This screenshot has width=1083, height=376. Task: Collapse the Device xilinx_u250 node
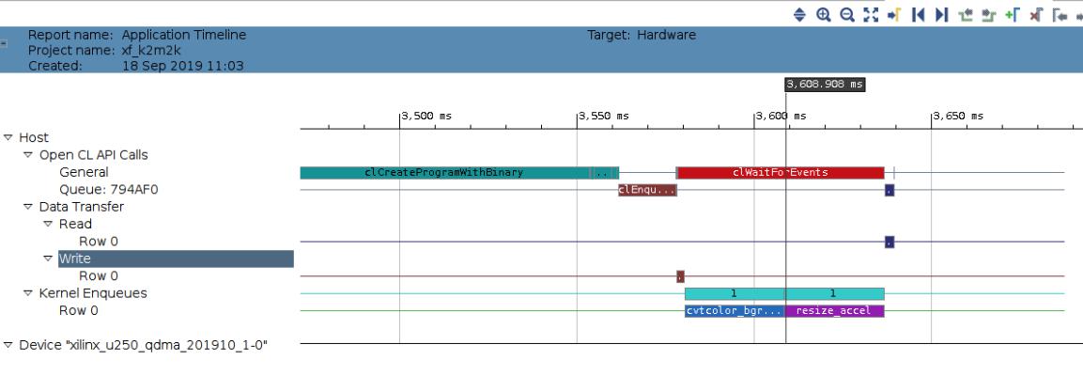8,345
